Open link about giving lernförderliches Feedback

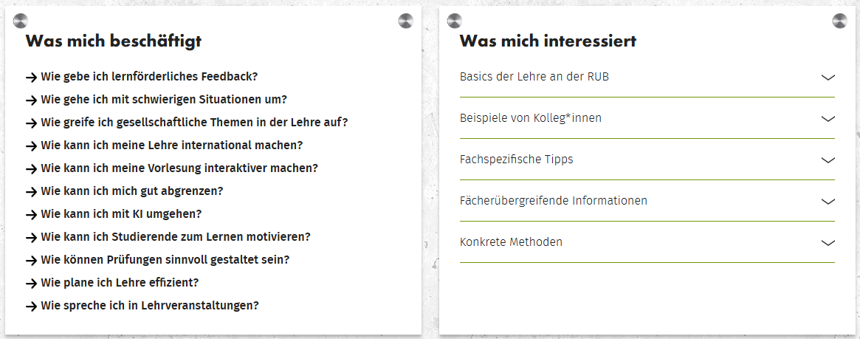pyautogui.click(x=148, y=76)
